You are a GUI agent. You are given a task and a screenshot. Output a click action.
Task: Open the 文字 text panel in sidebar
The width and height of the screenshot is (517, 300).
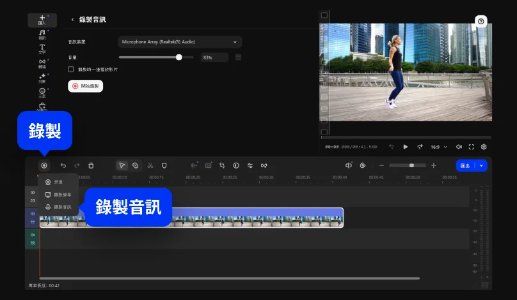(42, 49)
